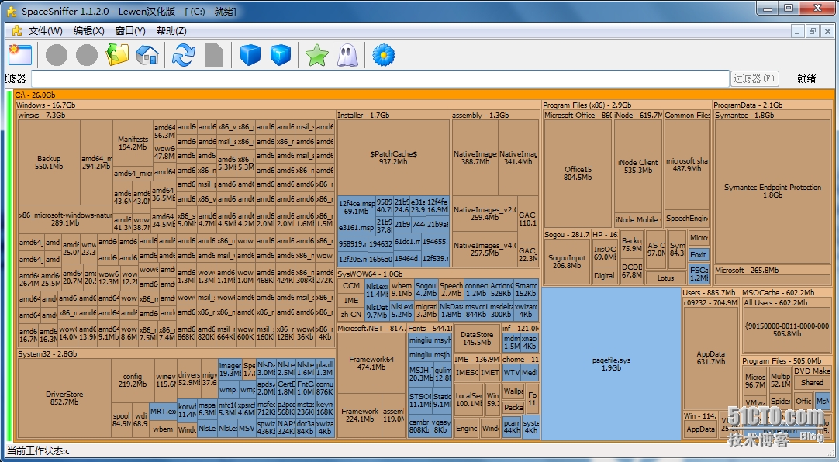Select the DataStore 145.5Mb block
The image size is (839, 462).
click(x=477, y=339)
